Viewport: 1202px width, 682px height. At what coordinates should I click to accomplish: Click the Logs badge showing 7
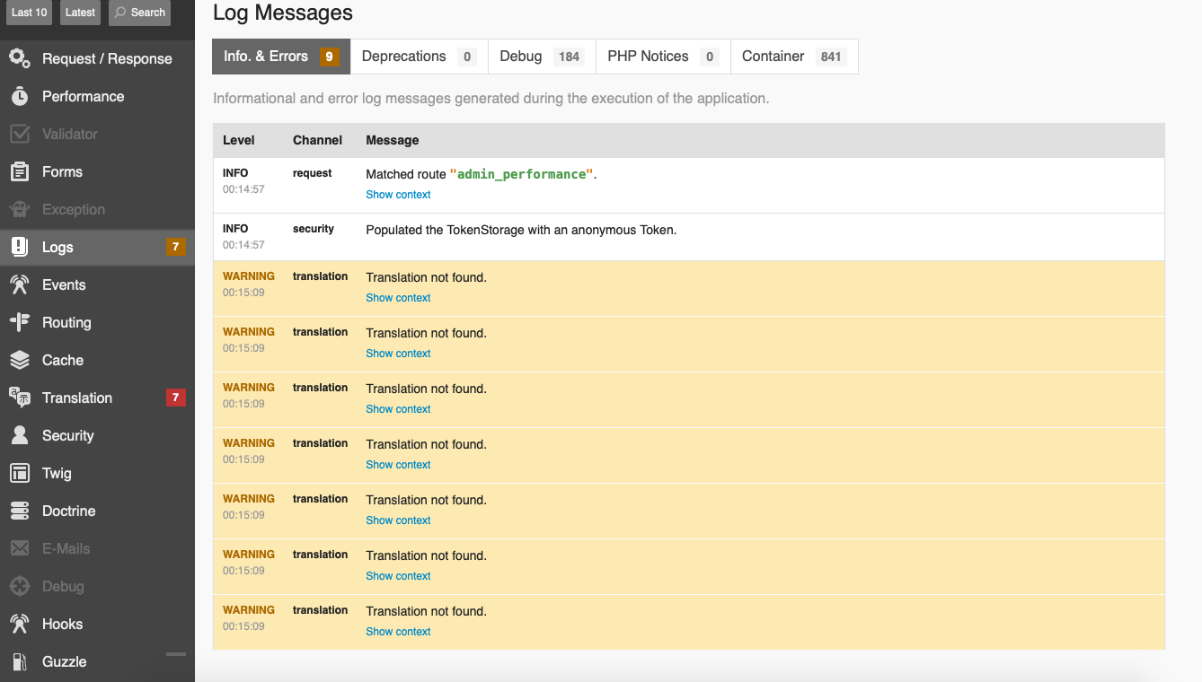pyautogui.click(x=176, y=247)
